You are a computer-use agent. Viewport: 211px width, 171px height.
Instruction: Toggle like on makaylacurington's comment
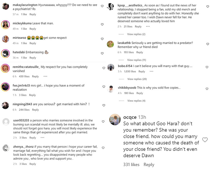[x=102, y=6]
